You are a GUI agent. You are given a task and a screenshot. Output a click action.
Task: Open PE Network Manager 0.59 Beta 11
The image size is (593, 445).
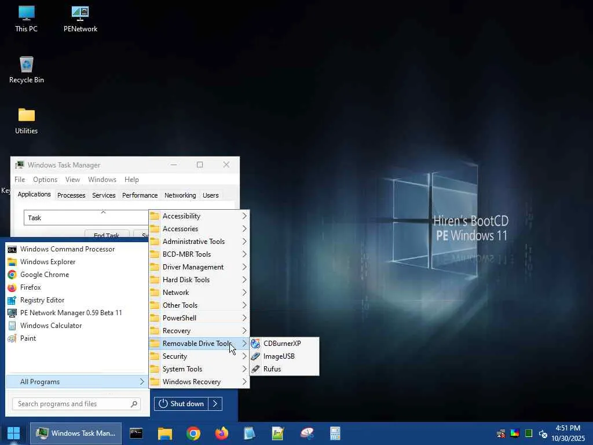(78, 313)
